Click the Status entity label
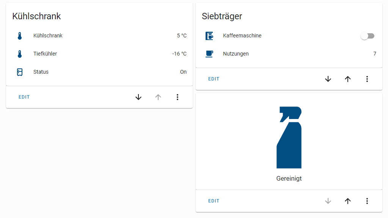The image size is (388, 218). (41, 72)
